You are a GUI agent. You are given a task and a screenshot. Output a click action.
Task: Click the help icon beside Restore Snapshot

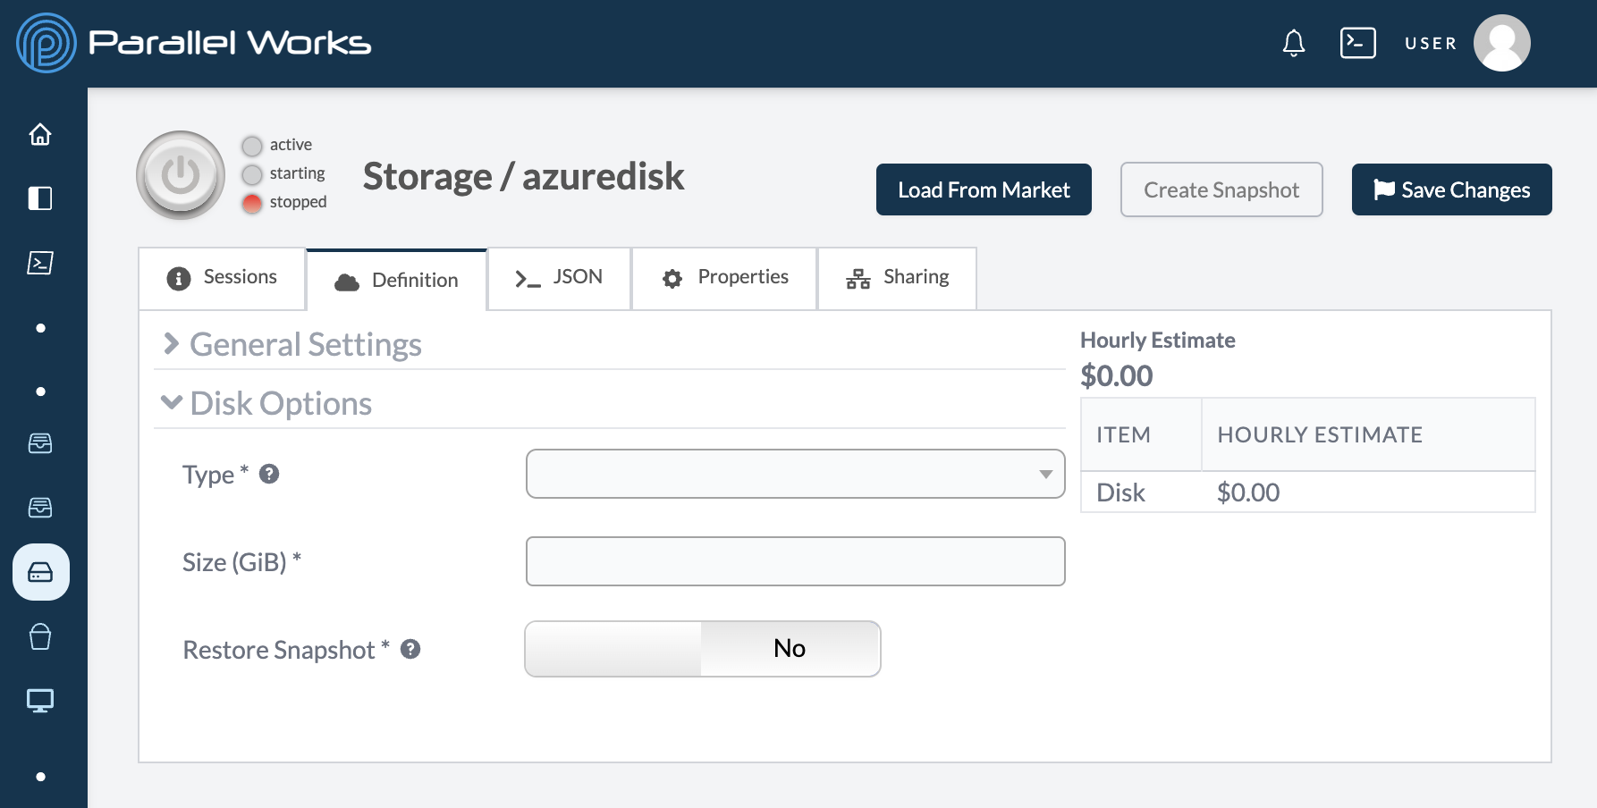click(410, 649)
